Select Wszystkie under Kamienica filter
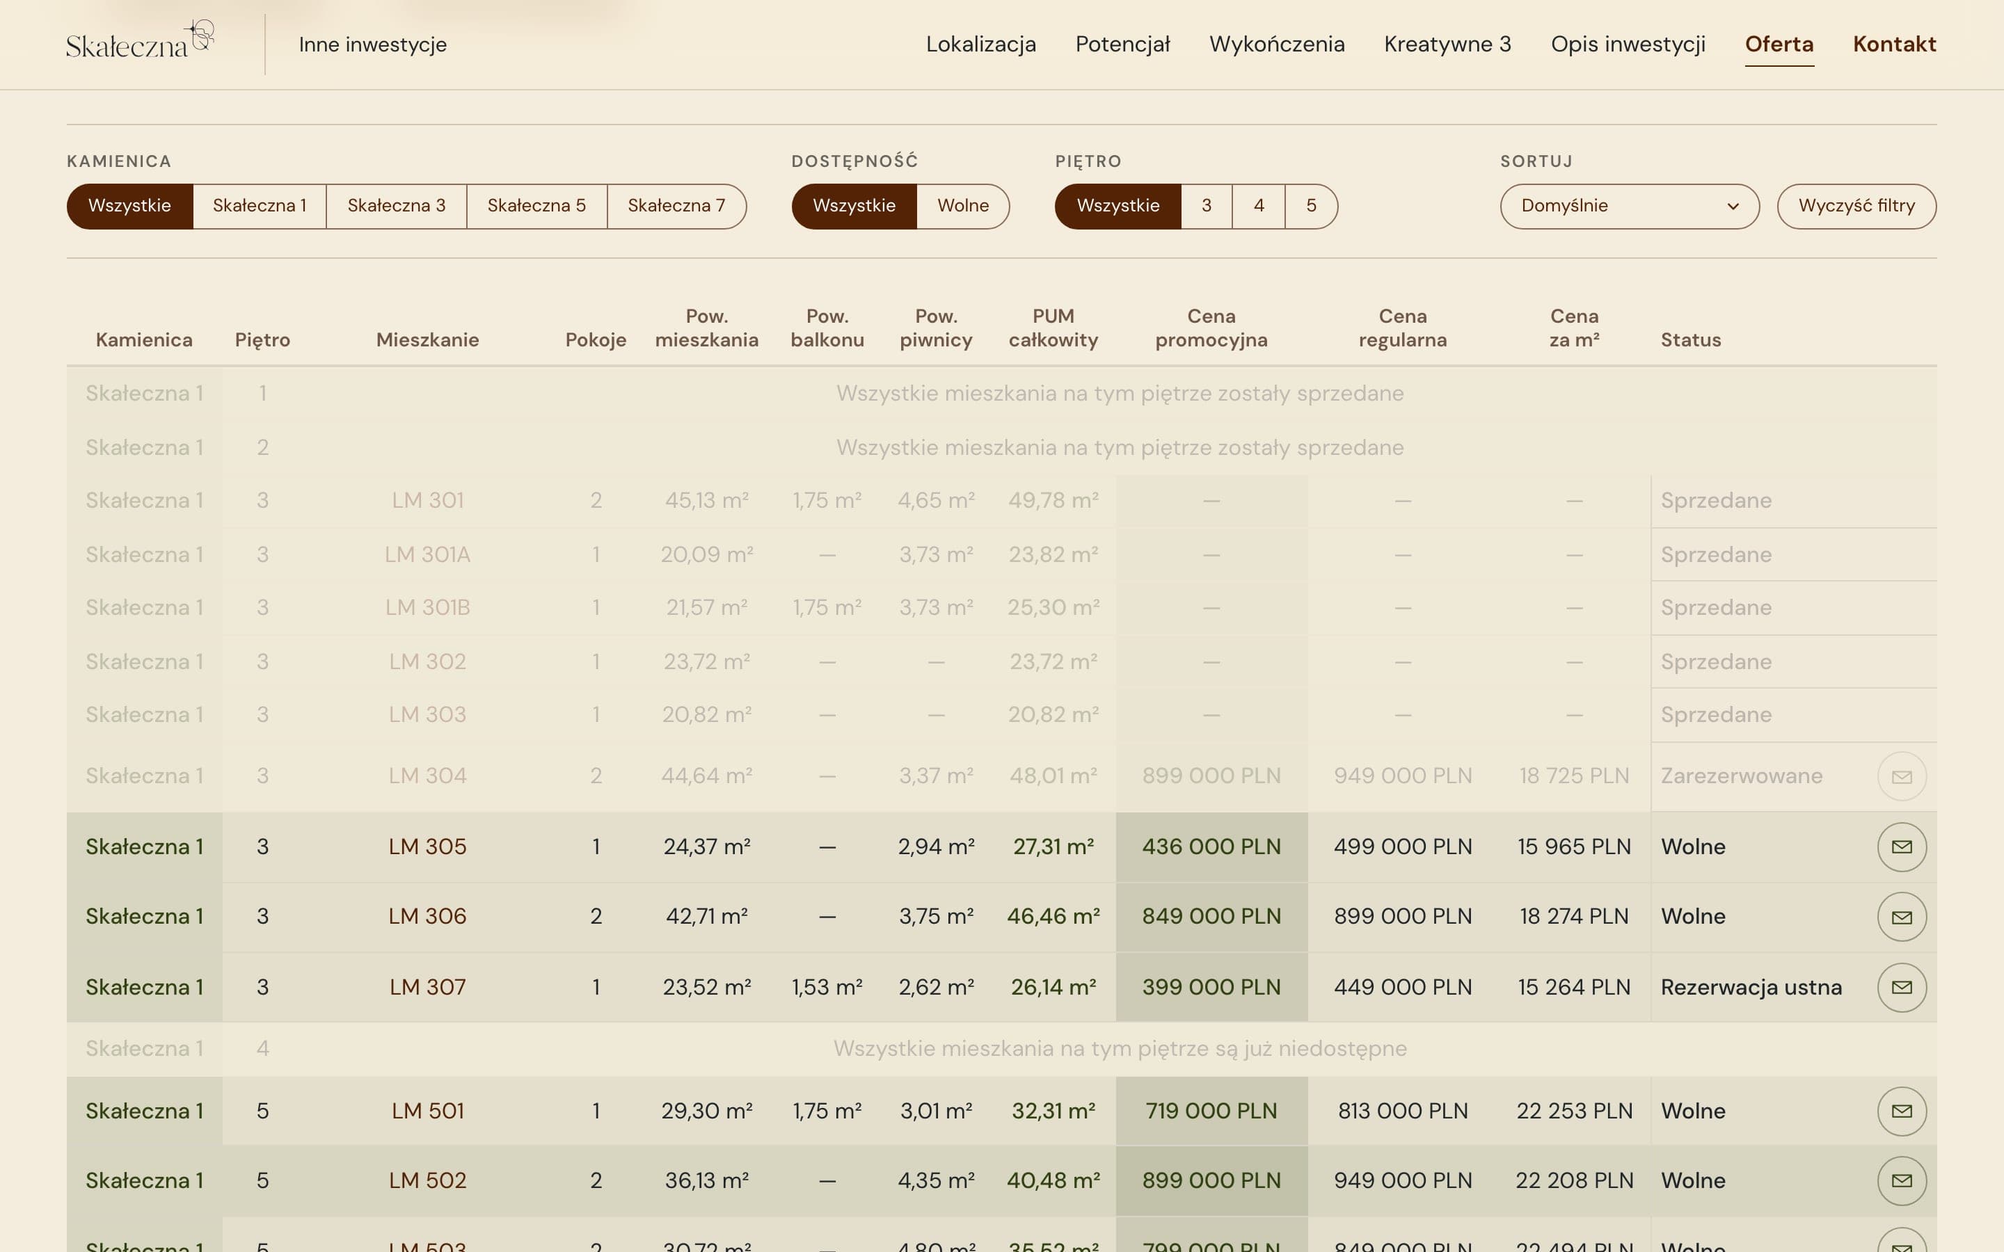The width and height of the screenshot is (2004, 1252). pos(130,205)
